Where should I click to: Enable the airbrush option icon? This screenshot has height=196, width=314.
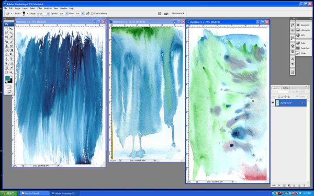pyautogui.click(x=88, y=14)
